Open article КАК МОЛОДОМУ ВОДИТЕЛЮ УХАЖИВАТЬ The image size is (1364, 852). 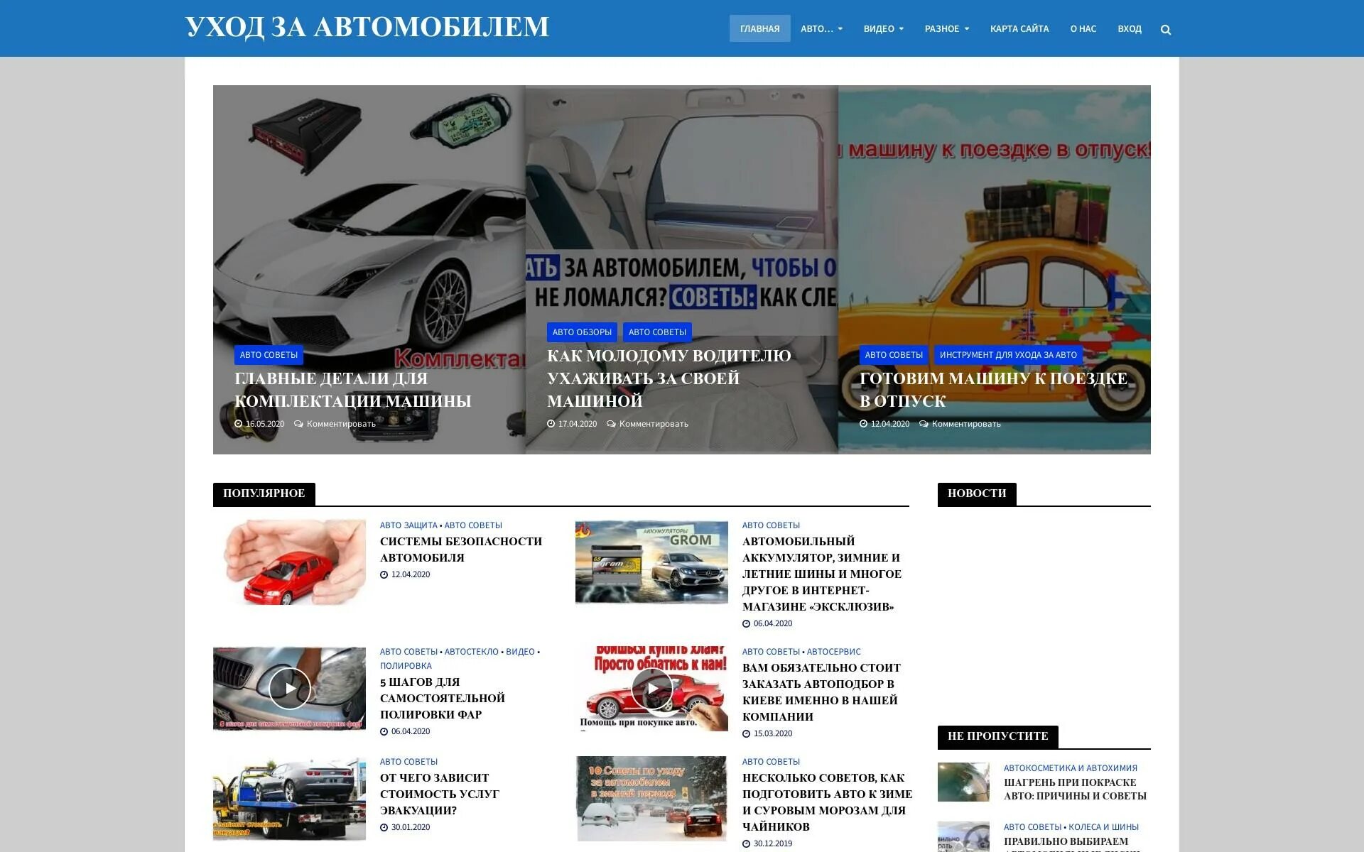pos(669,378)
